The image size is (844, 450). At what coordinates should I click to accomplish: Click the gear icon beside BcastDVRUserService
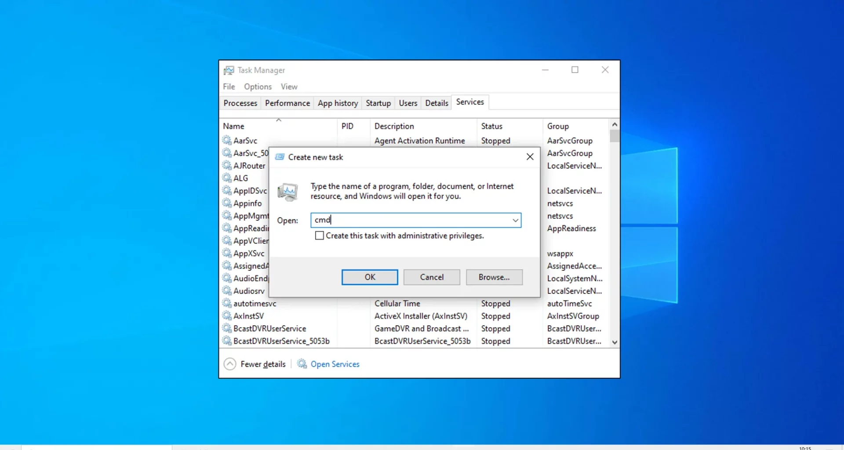pyautogui.click(x=227, y=328)
